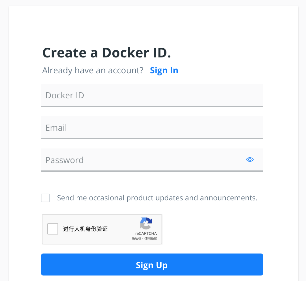The width and height of the screenshot is (306, 281).
Task: Click into the Email input field
Action: [x=152, y=127]
